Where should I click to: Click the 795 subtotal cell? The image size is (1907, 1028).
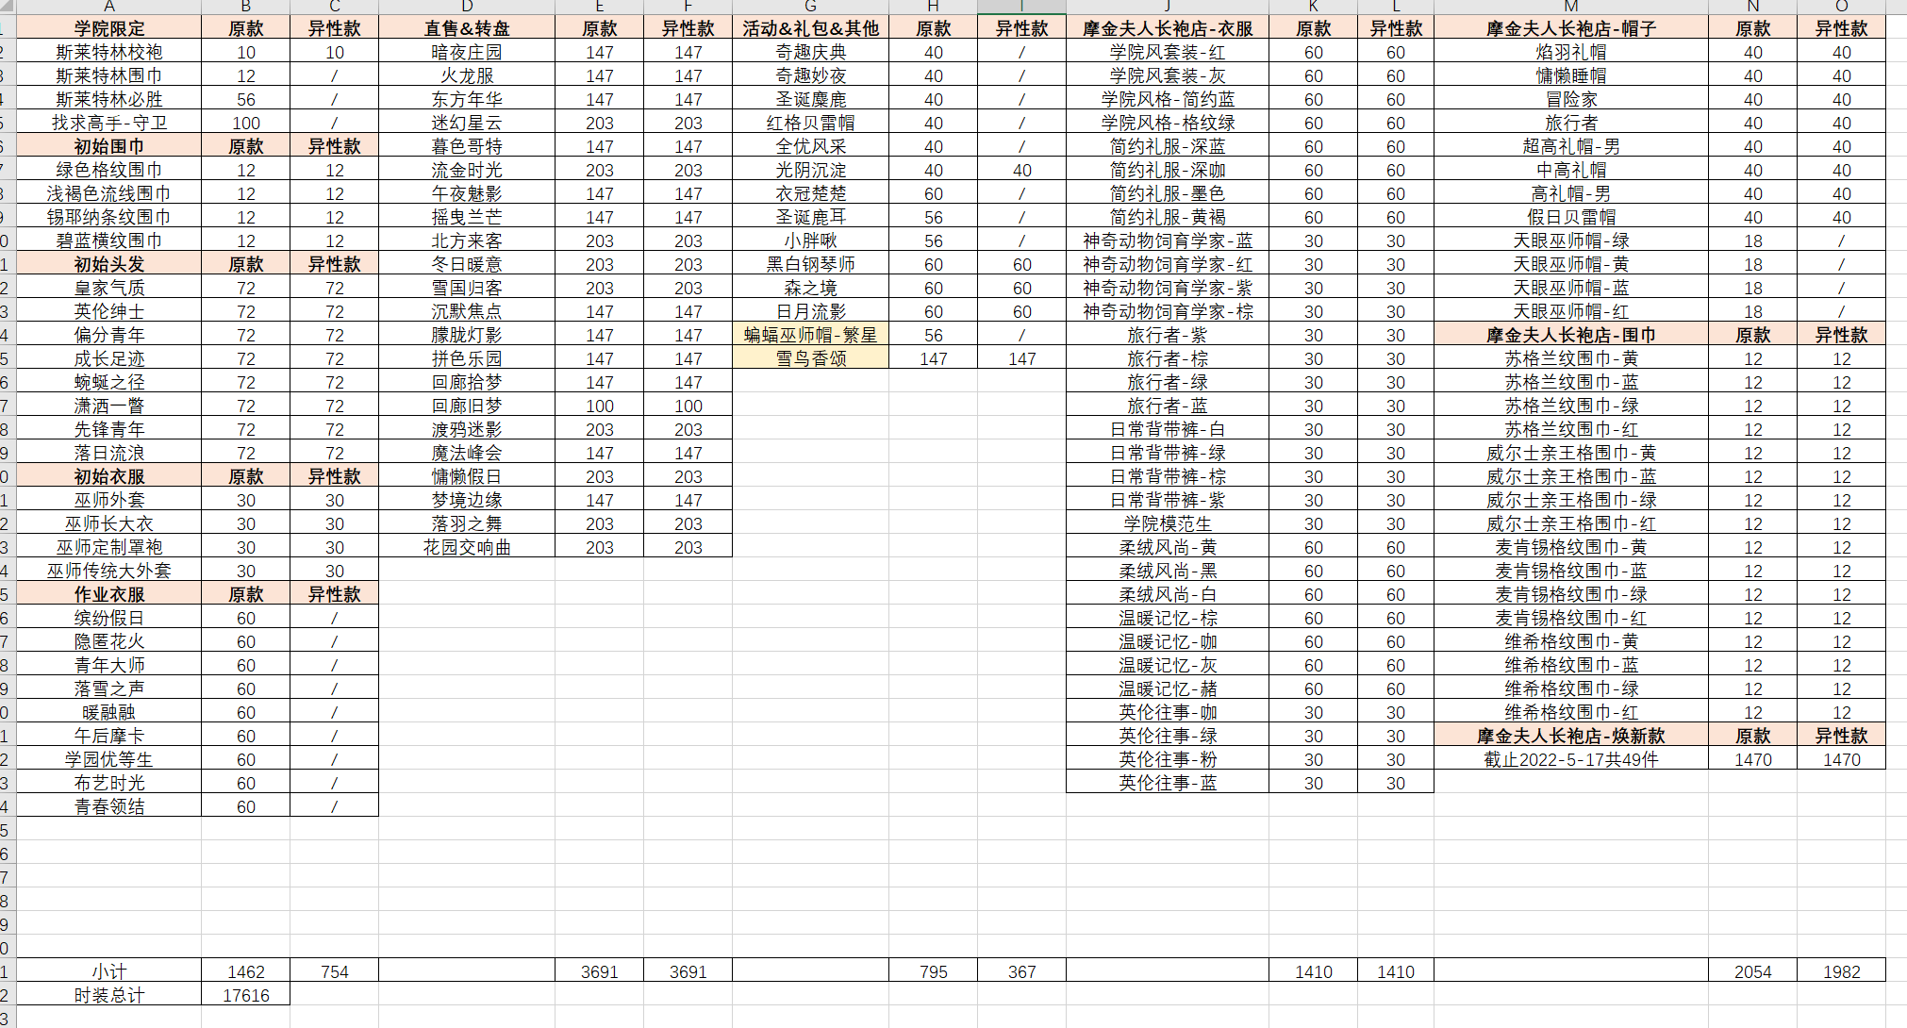[x=934, y=971]
